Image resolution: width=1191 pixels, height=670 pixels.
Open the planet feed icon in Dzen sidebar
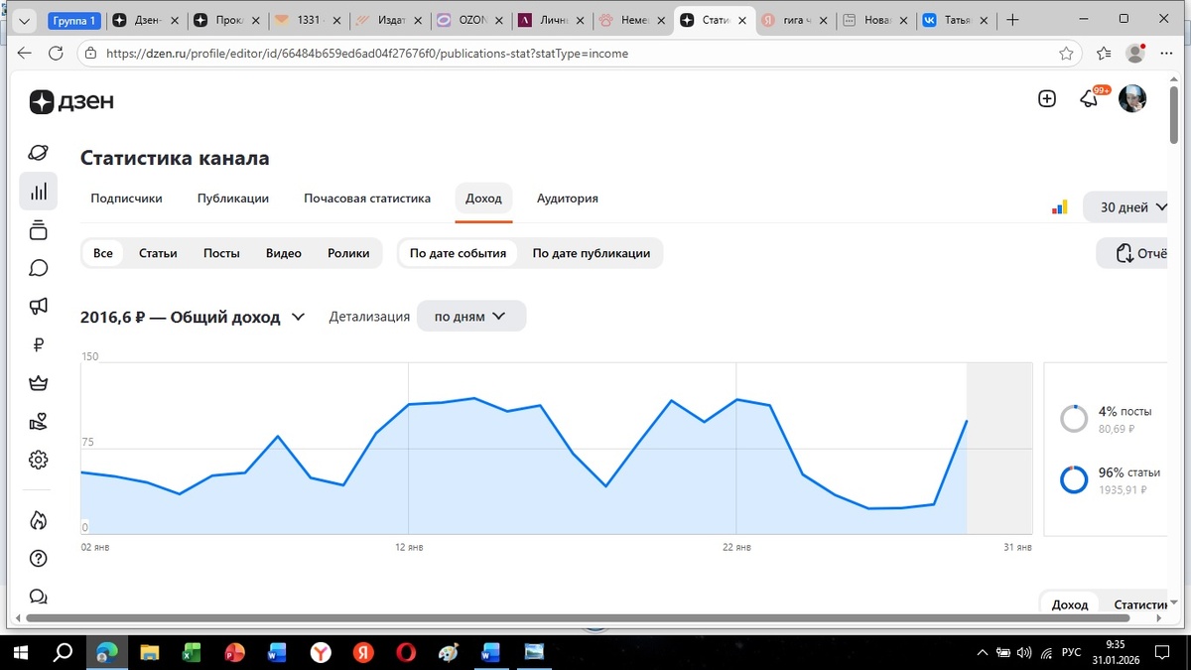(38, 153)
